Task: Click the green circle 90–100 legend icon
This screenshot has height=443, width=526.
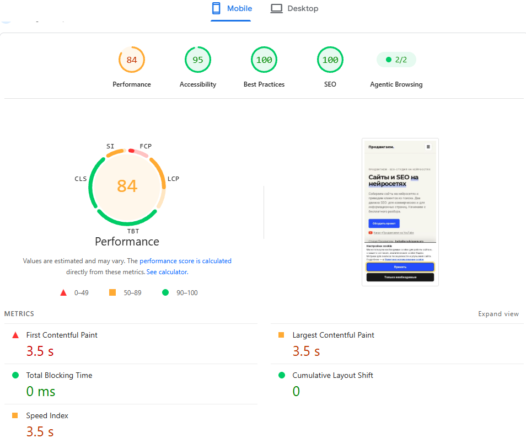Action: click(165, 292)
